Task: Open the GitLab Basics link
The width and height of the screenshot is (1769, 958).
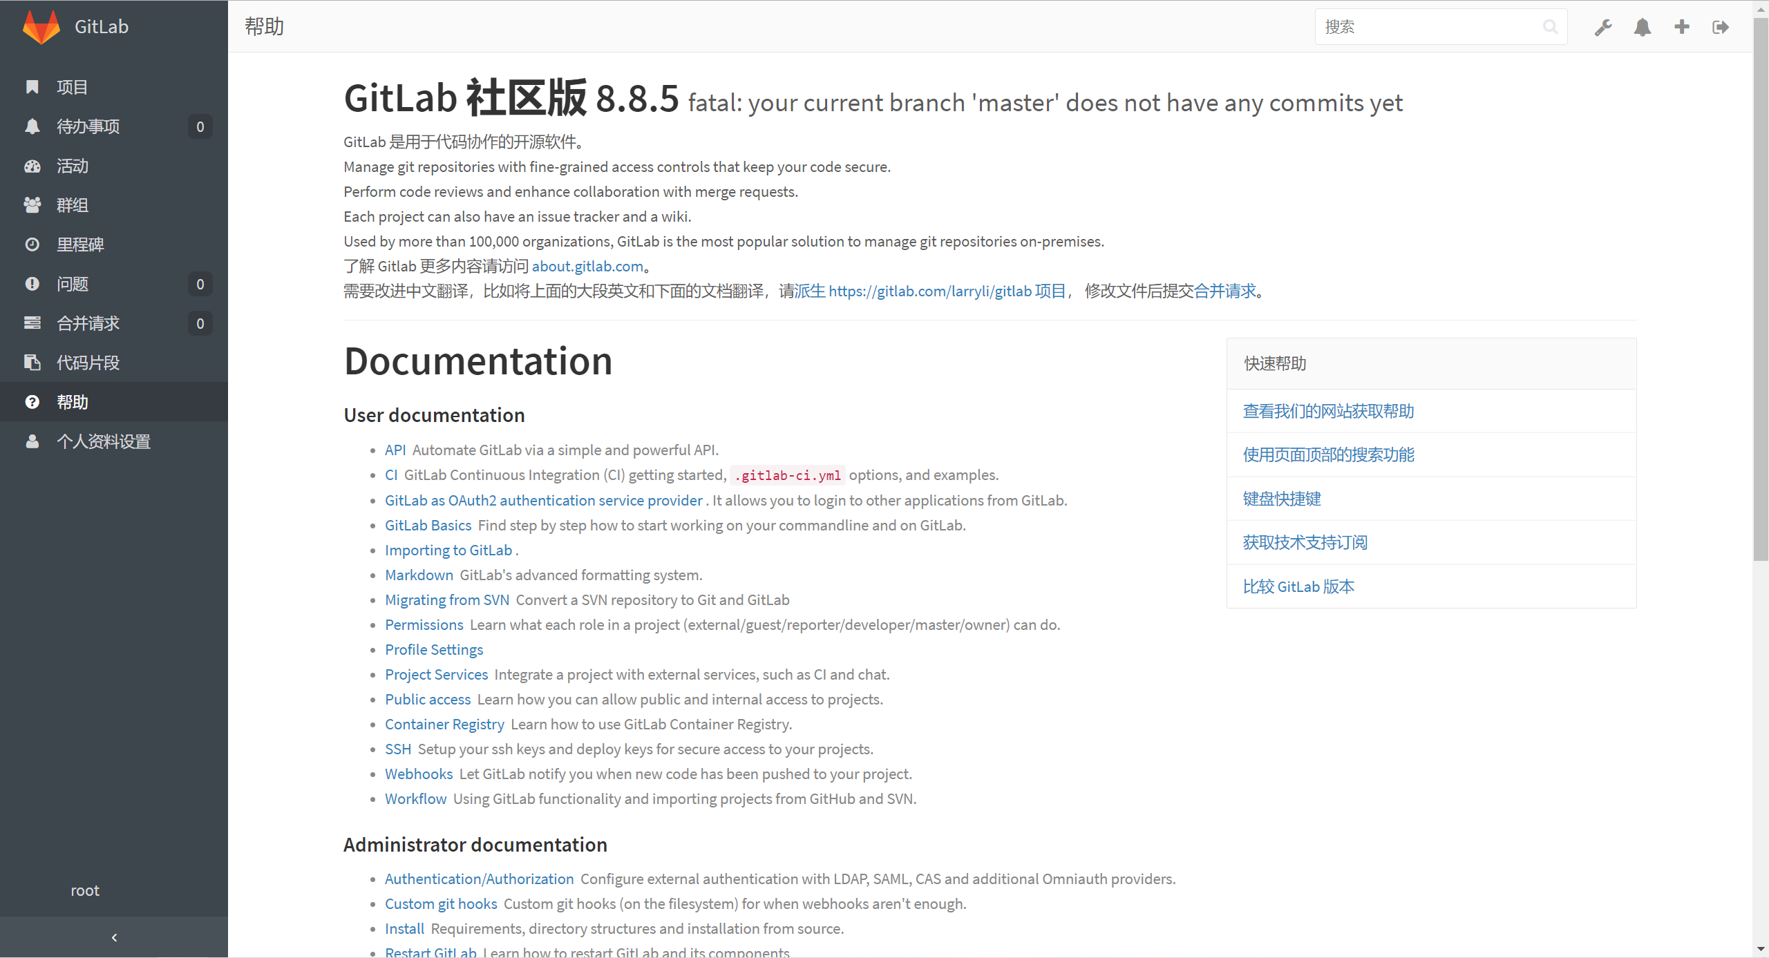Action: [x=428, y=526]
